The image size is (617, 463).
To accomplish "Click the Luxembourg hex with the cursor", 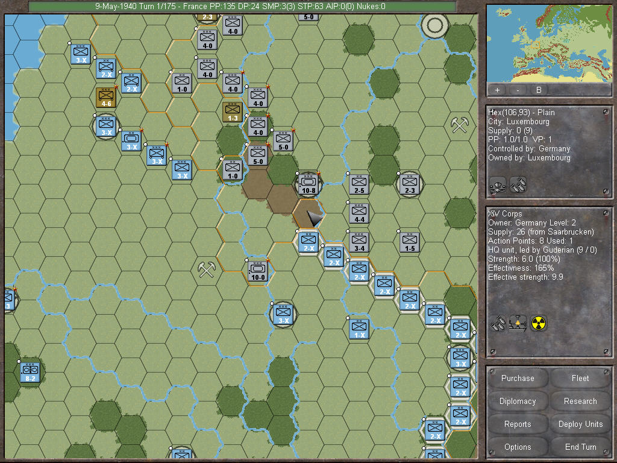I will click(x=308, y=213).
